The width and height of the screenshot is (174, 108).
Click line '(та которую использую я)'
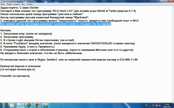(x=18, y=69)
